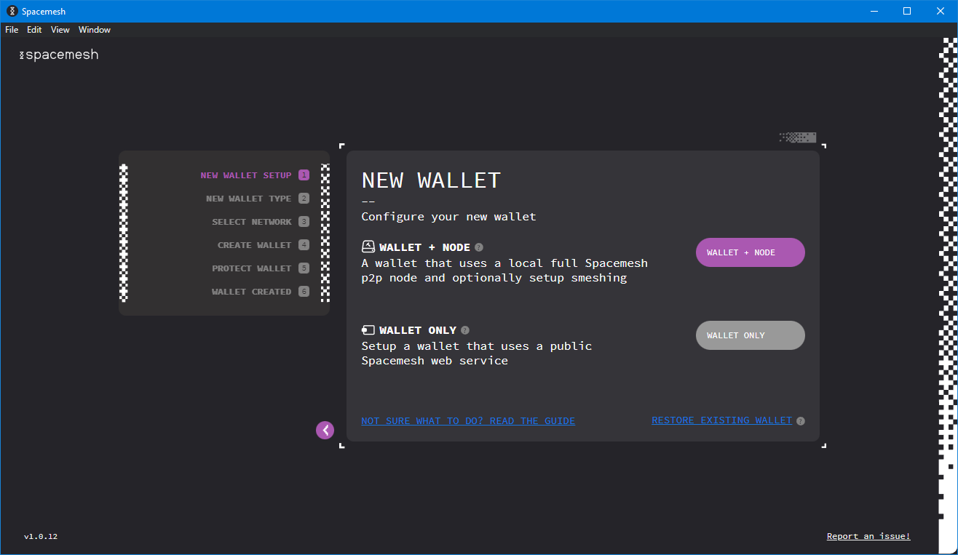Image resolution: width=958 pixels, height=555 pixels.
Task: Select the CREATE WALLET step
Action: pos(254,245)
